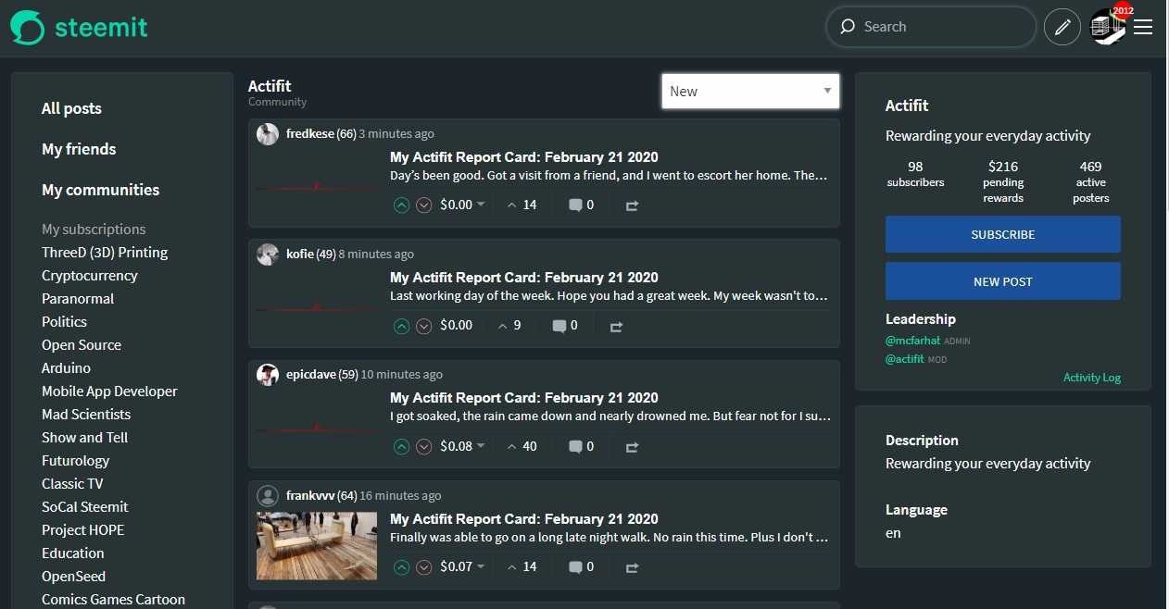
Task: Expand payout details of $0.00 on fredkese's post
Action: click(462, 205)
